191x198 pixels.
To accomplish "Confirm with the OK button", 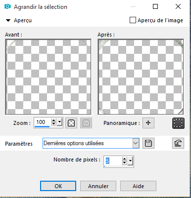I will [58, 186].
